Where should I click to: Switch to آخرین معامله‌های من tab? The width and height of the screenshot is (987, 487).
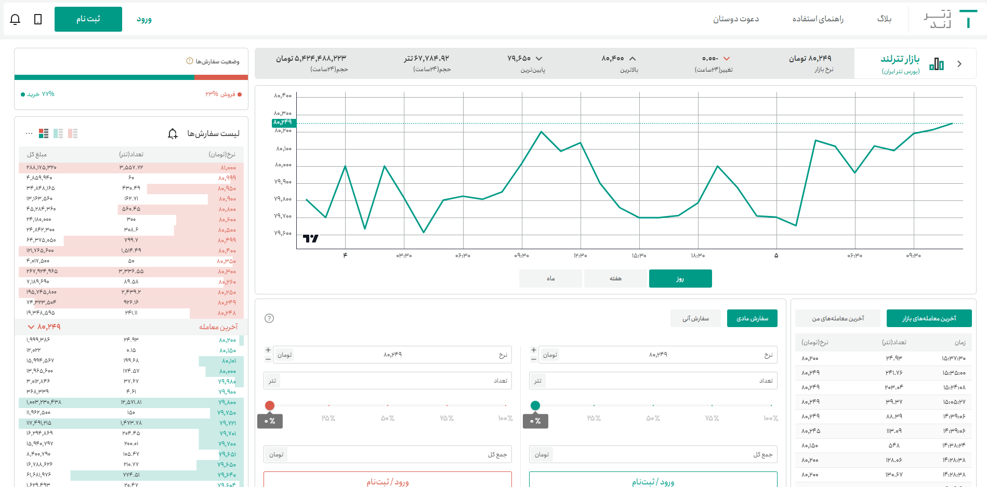click(x=838, y=318)
